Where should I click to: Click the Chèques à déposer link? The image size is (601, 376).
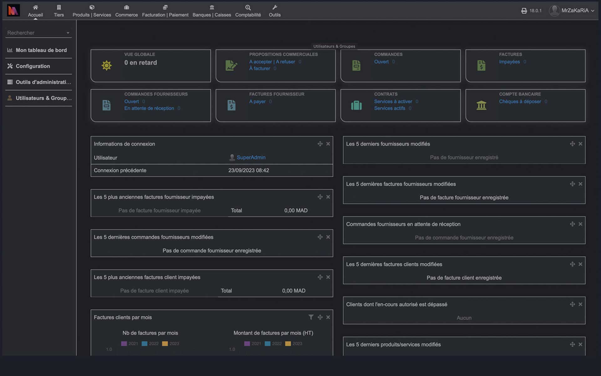(520, 102)
